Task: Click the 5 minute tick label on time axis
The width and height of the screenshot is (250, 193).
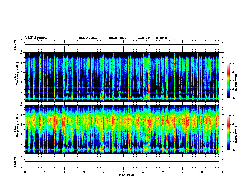Action: [x=123, y=172]
